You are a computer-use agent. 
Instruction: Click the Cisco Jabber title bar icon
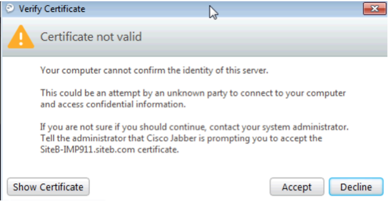point(10,9)
